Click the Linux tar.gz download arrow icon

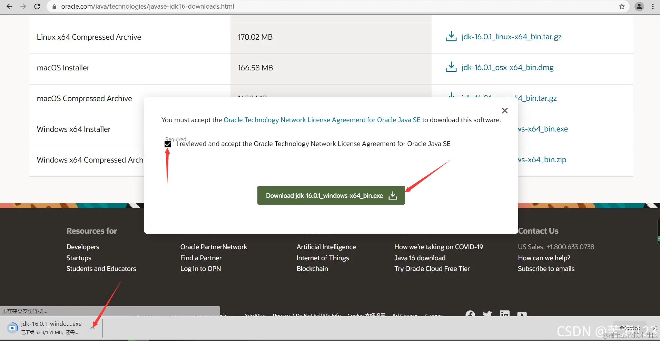[451, 36]
